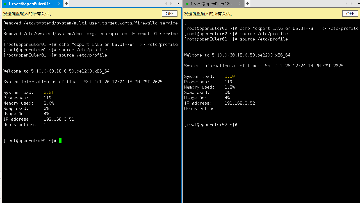Turn OFF keyboard broadcast in the openEuler01 pane
Screen dimensions: 360x203
pyautogui.click(x=170, y=13)
